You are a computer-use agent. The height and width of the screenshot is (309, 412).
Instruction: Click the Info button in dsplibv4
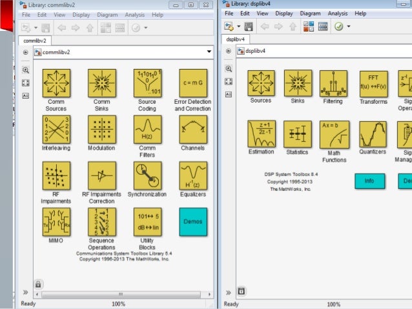click(x=369, y=181)
